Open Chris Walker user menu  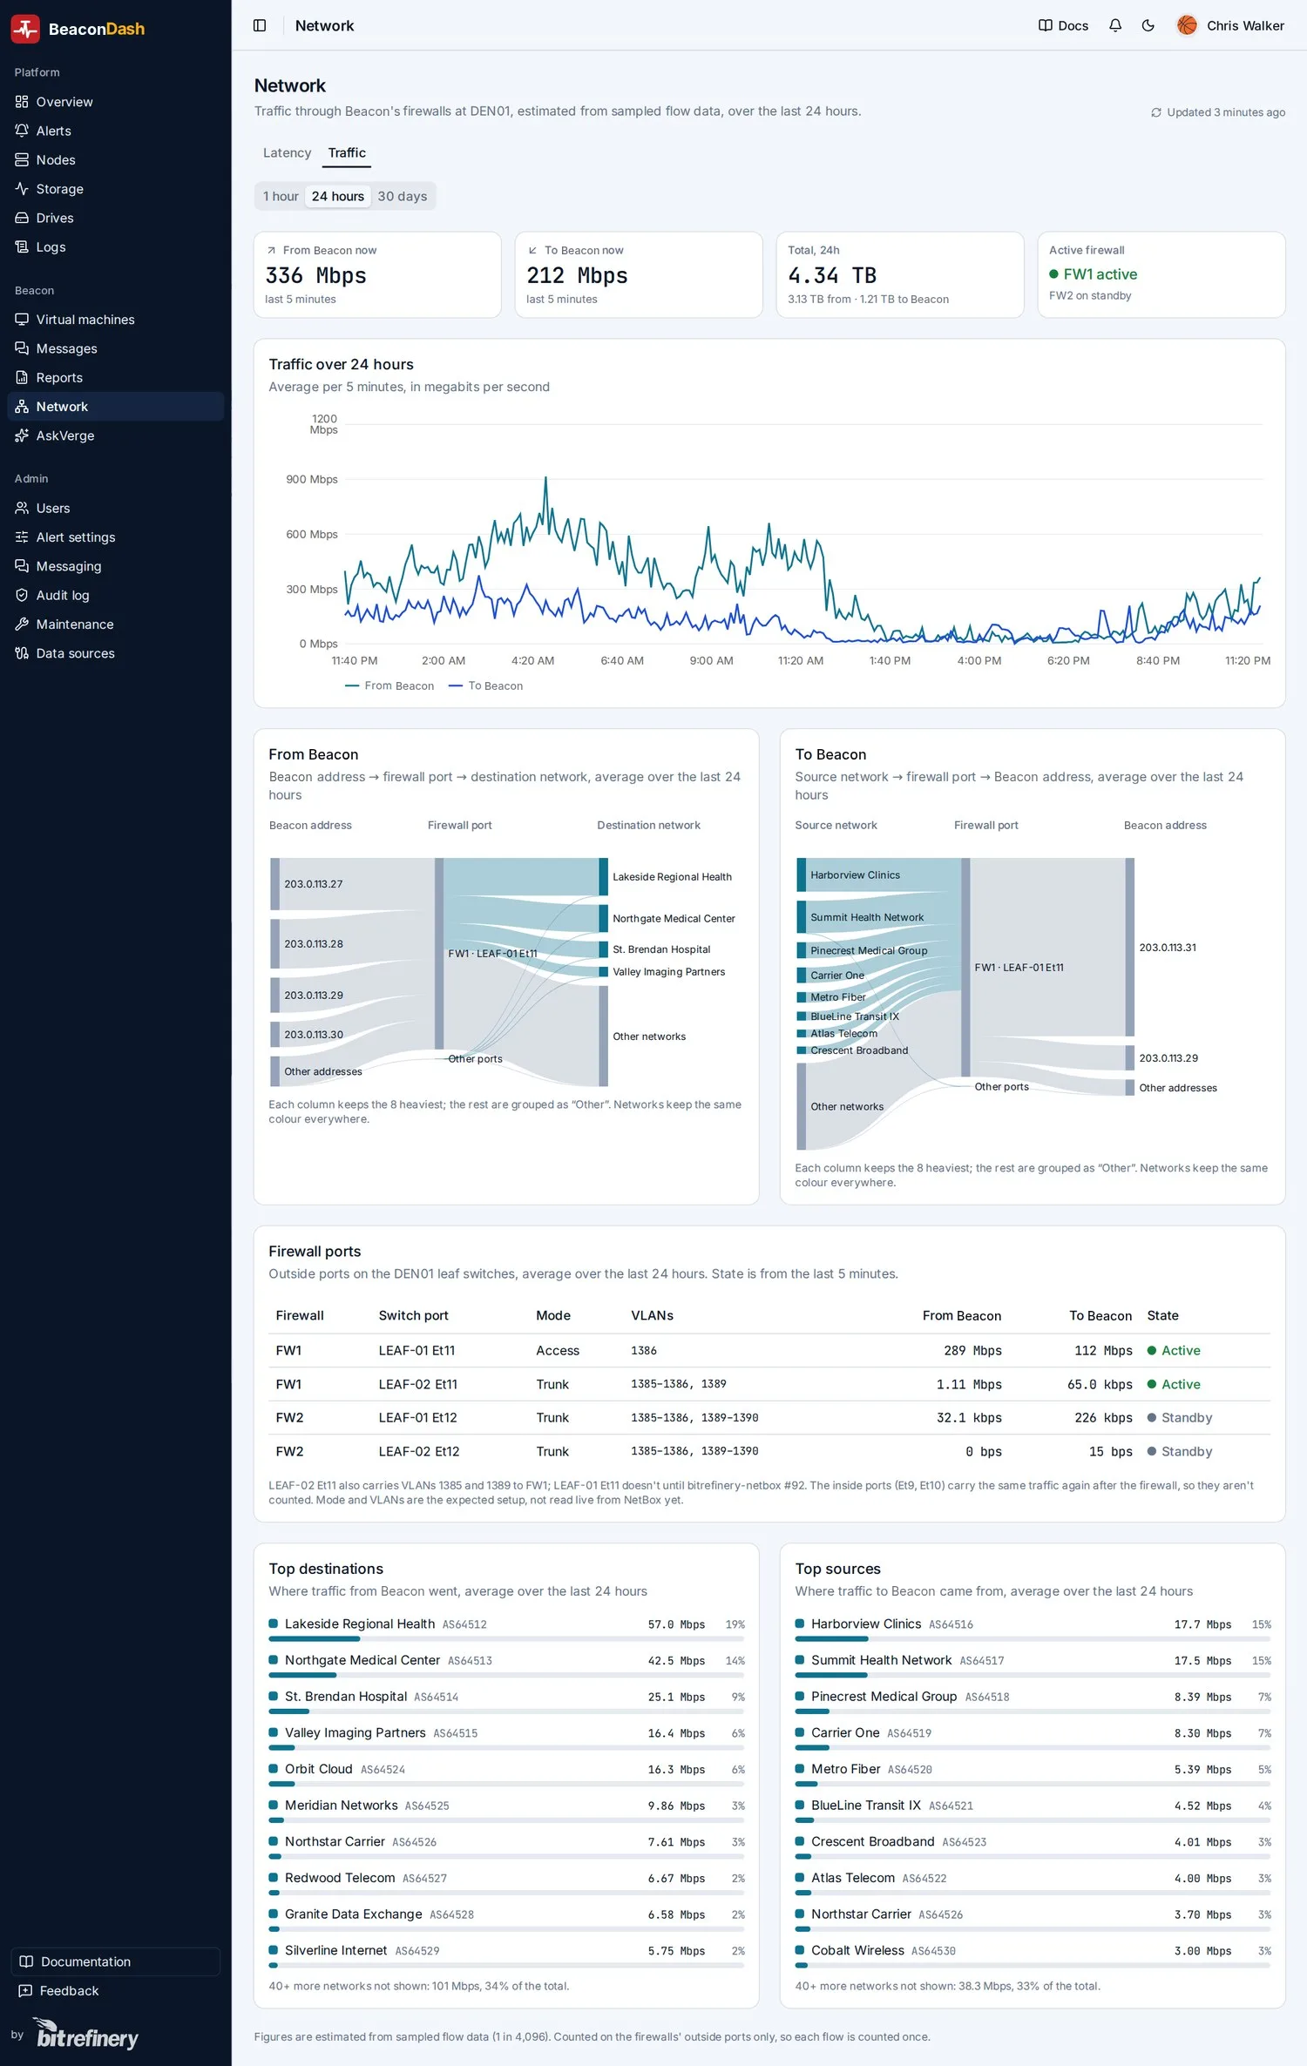click(x=1230, y=25)
